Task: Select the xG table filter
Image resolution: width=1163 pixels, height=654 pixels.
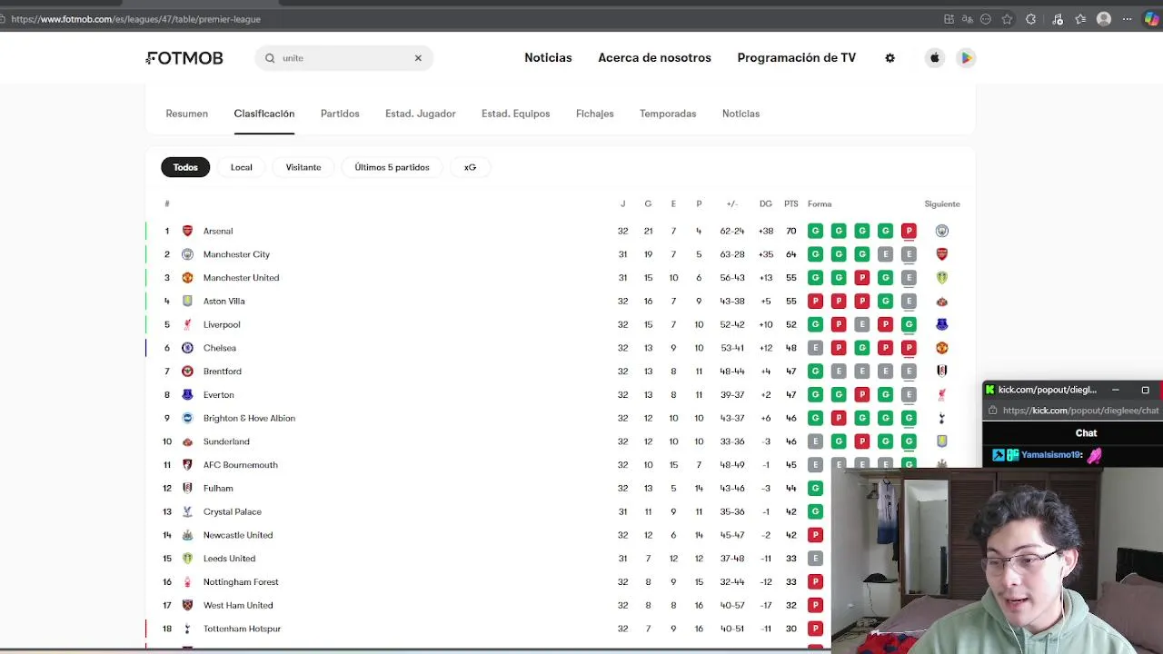Action: pos(470,167)
